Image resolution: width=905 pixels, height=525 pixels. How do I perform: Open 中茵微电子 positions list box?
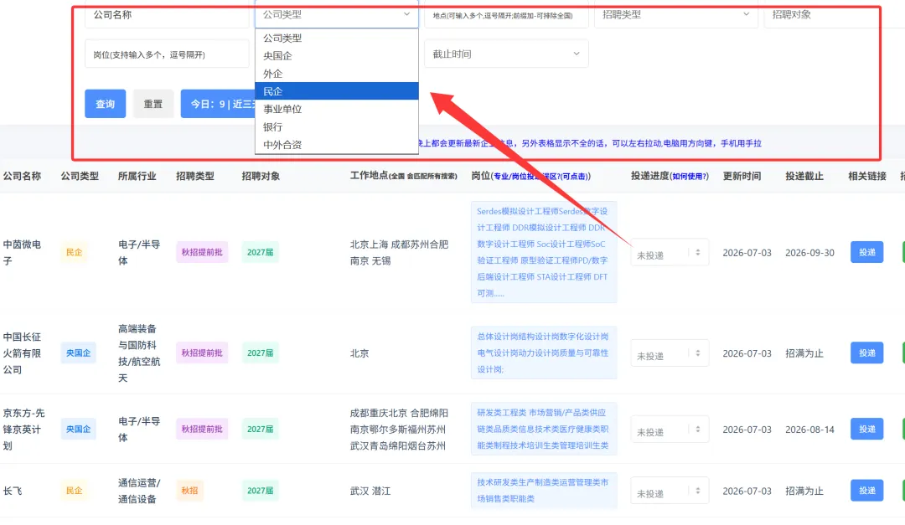coord(544,252)
